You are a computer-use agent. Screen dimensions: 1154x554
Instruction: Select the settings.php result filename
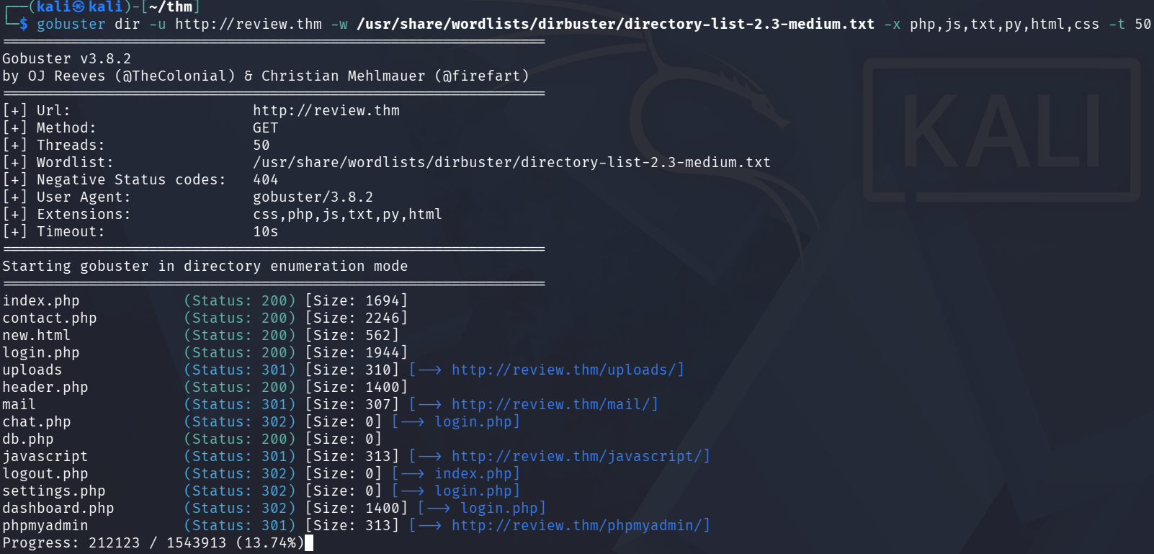[x=54, y=491]
